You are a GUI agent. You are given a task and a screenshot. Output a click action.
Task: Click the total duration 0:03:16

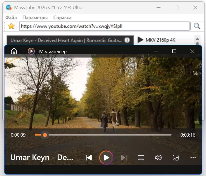point(188,135)
